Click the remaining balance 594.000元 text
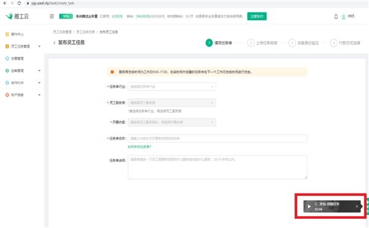The height and width of the screenshot is (228, 369). 143,16
